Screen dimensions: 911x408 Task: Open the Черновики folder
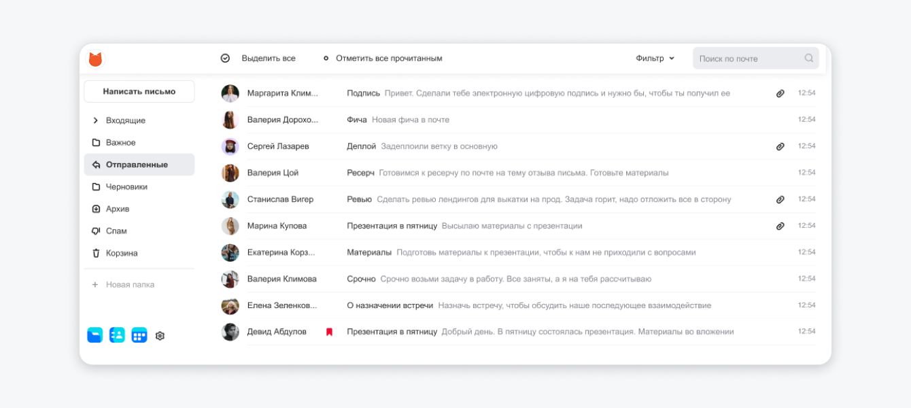pos(126,187)
